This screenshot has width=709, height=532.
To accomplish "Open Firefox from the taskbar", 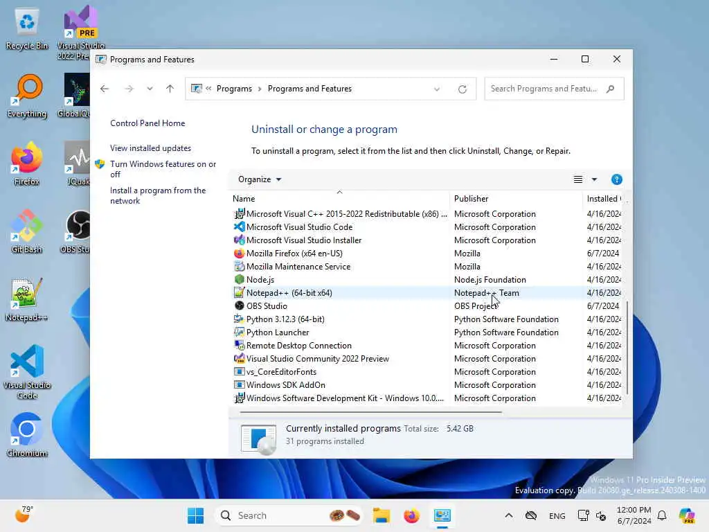I will point(411,515).
